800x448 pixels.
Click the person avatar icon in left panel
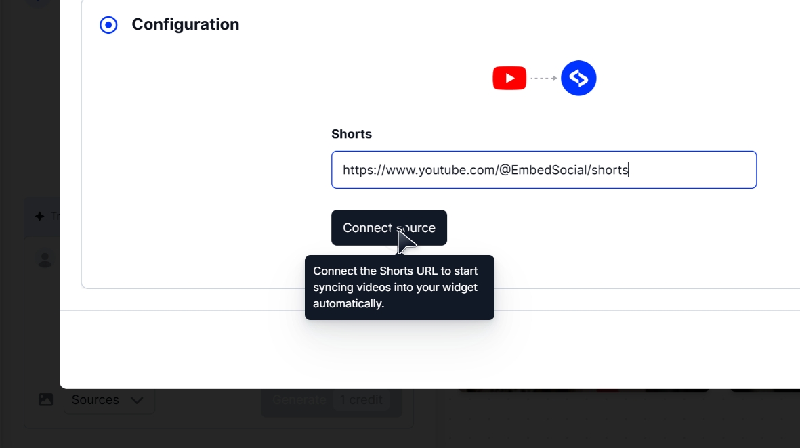tap(45, 261)
